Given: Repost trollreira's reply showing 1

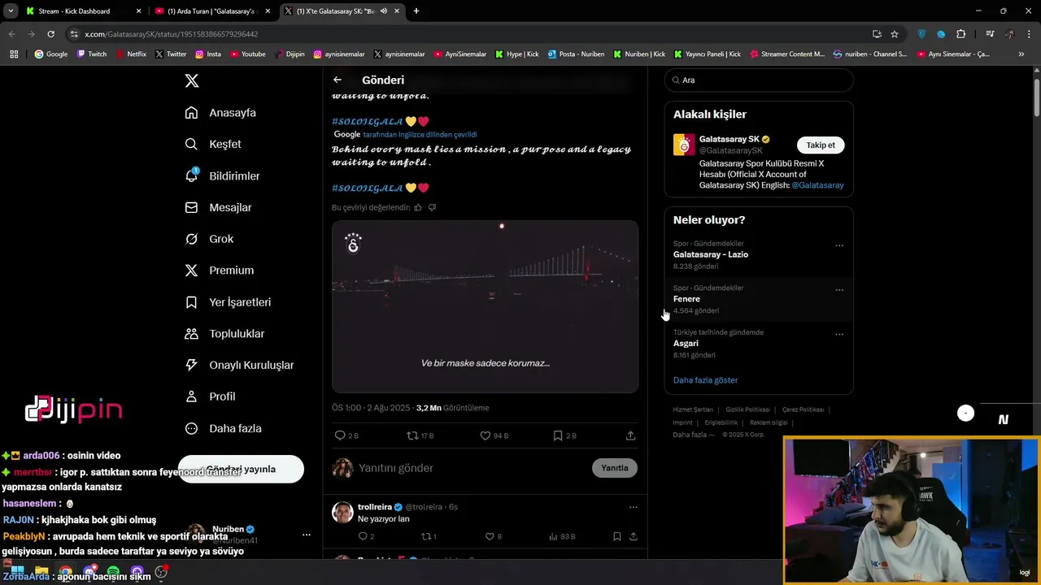Looking at the screenshot, I should coord(429,536).
